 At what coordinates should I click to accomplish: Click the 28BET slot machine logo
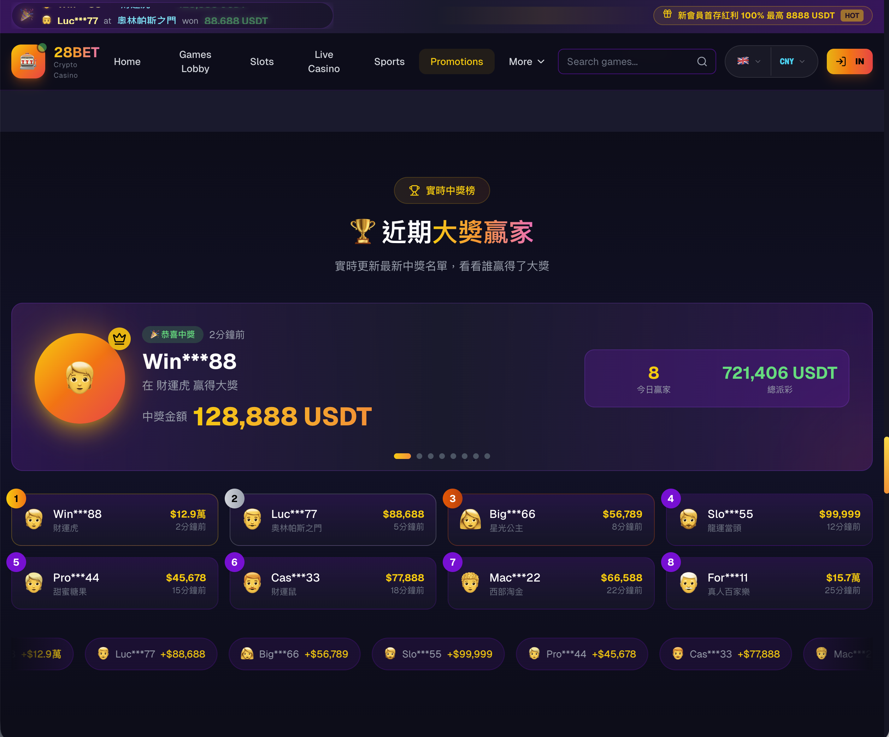[28, 61]
